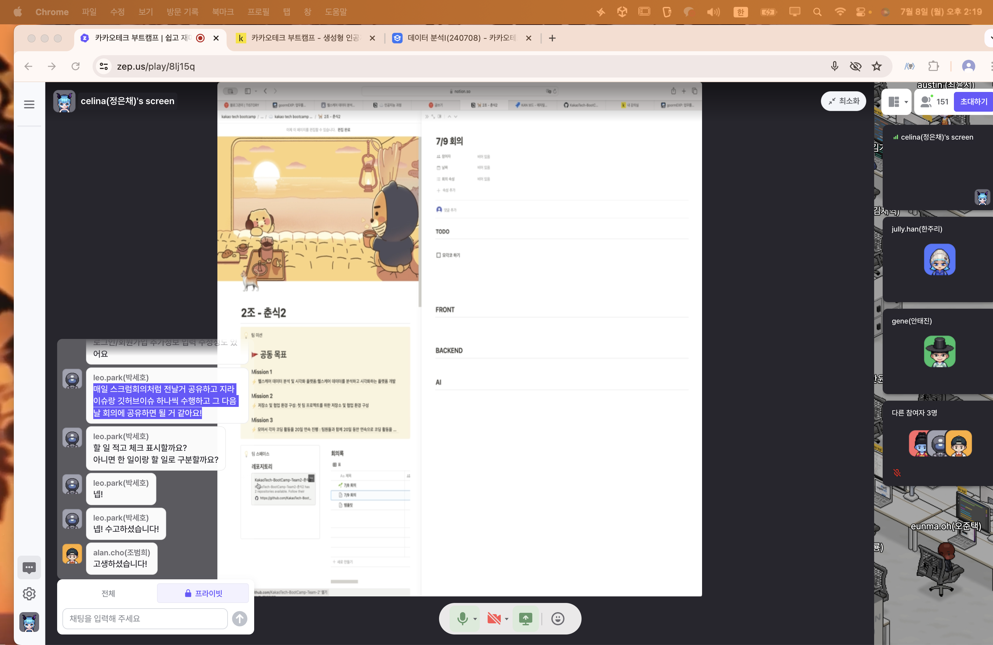Toggle the chat panel icon
Viewport: 993px width, 645px height.
29,567
